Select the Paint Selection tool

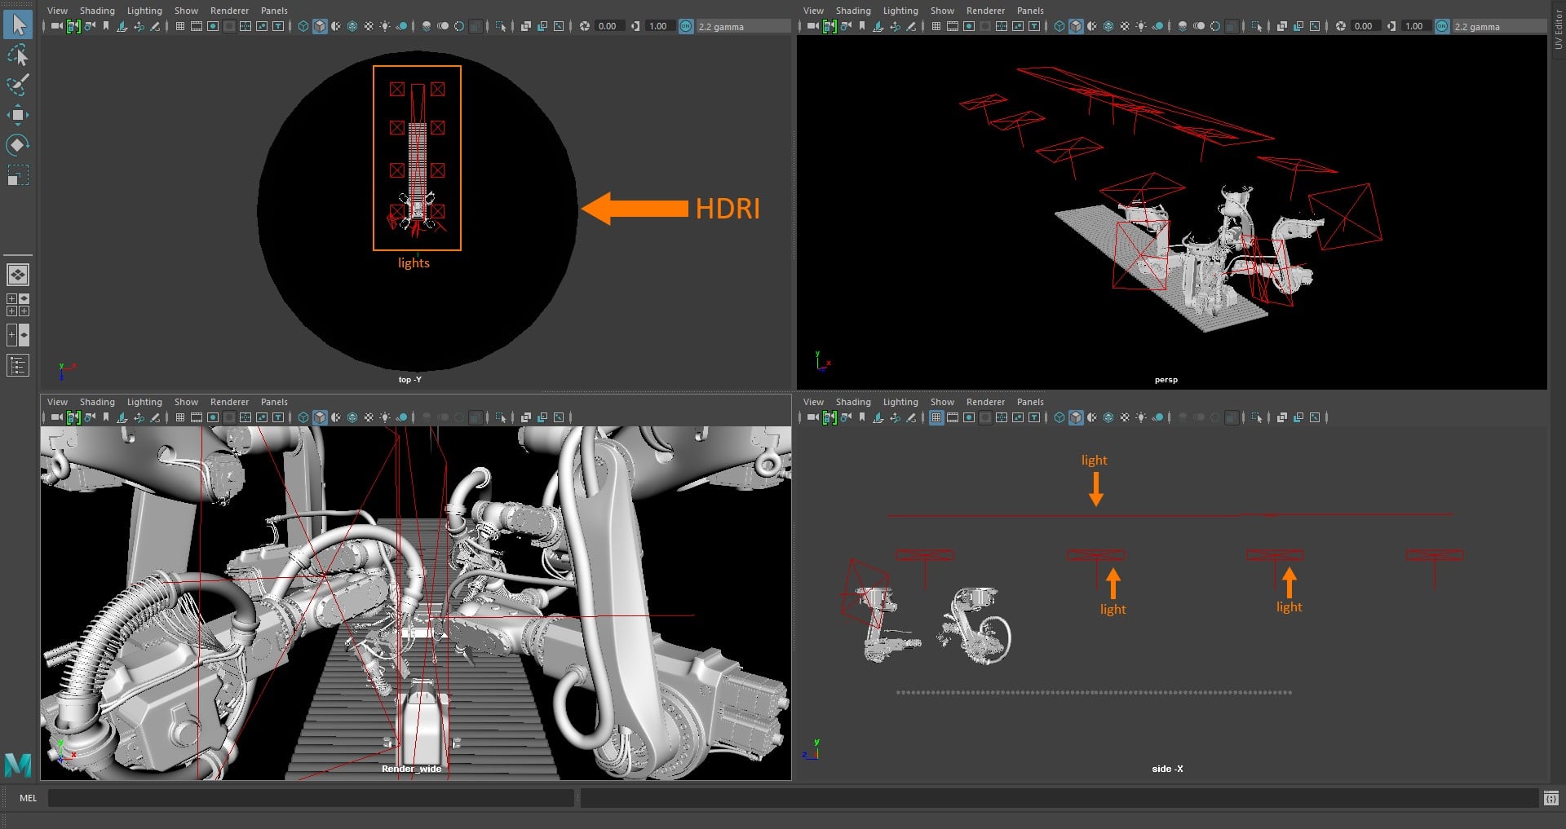(x=18, y=84)
